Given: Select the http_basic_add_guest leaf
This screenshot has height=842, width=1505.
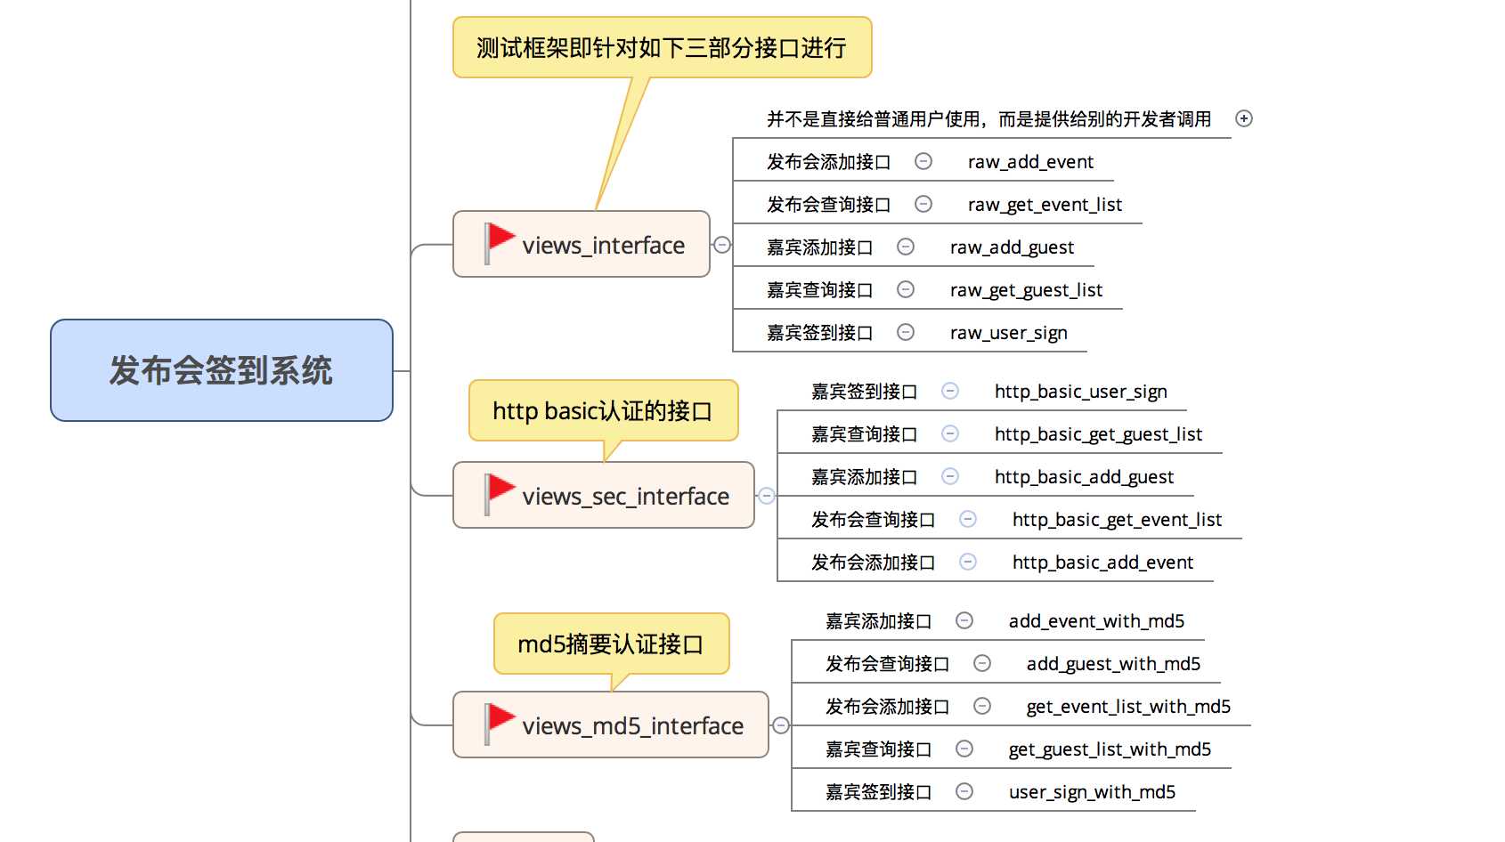Looking at the screenshot, I should tap(1084, 477).
